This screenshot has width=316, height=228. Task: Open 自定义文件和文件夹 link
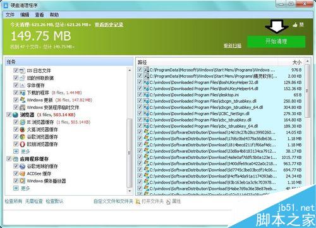click(113, 201)
